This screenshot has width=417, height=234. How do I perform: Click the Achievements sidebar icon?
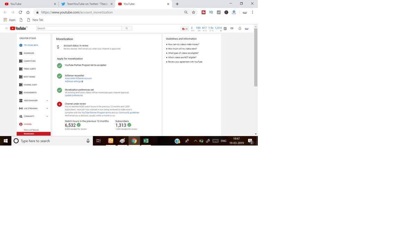21,93
